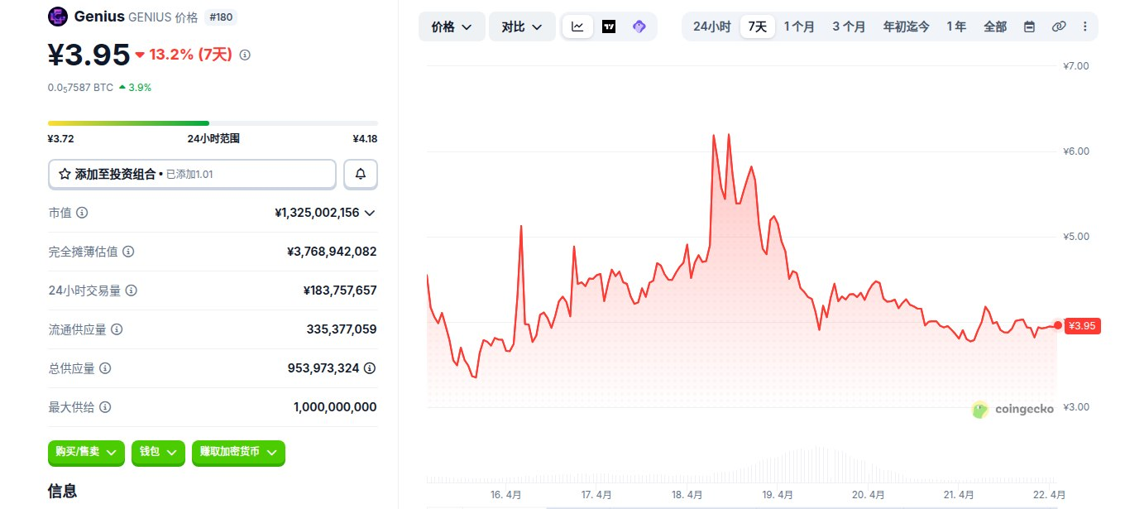Click ¥1,325,002,156 market cap value
Screen dimensions: 1125x509
318,213
